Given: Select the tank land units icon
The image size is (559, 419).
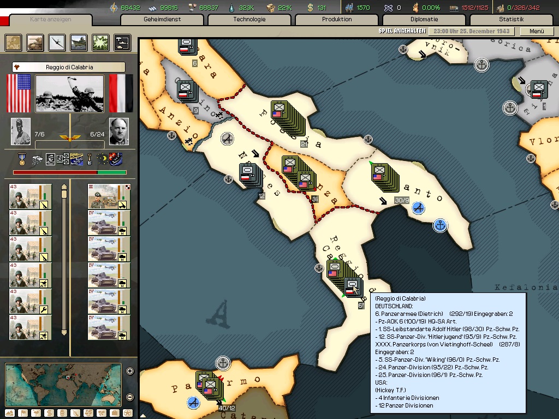Looking at the screenshot, I should (x=35, y=43).
